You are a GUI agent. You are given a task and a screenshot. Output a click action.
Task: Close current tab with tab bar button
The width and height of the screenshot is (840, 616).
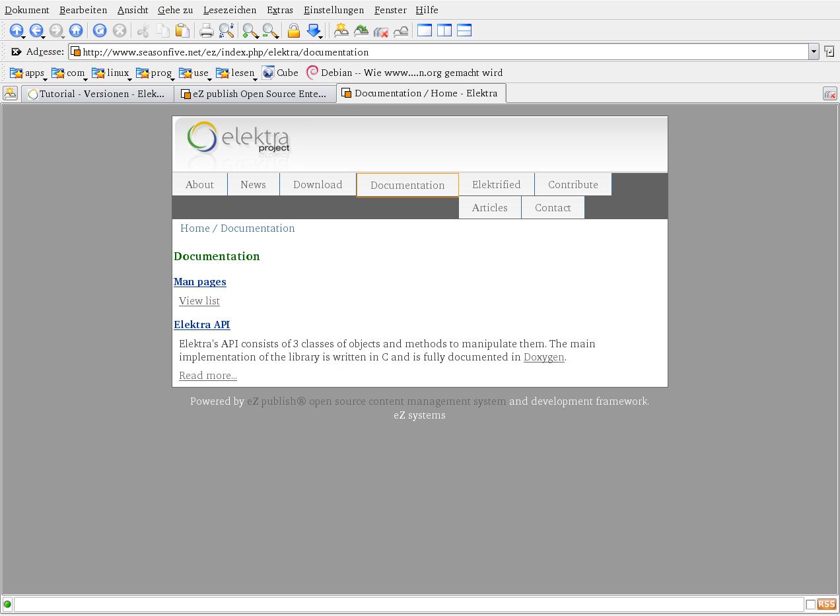pos(830,94)
